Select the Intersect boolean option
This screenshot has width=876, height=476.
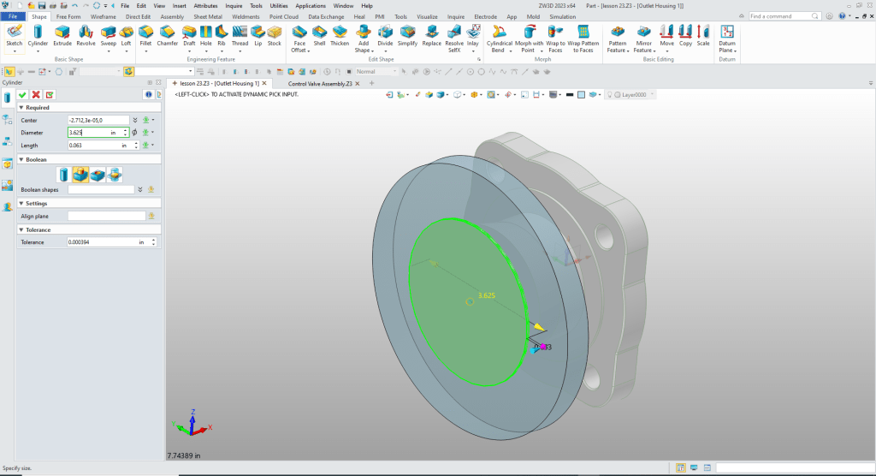point(114,175)
